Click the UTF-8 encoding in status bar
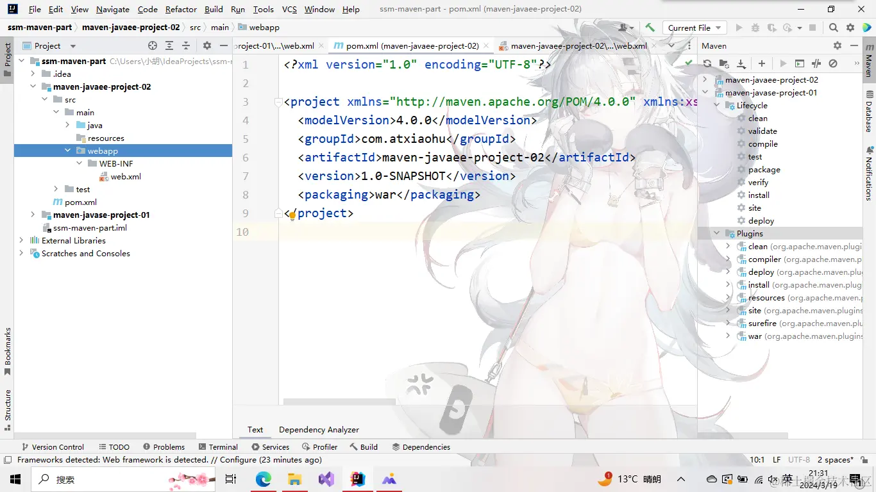876x492 pixels. pos(799,459)
